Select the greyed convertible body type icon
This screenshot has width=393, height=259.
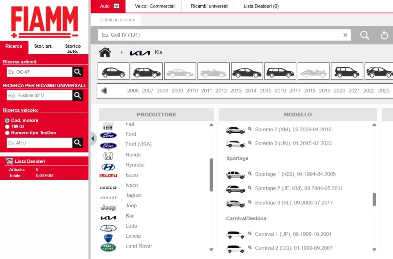click(x=214, y=71)
